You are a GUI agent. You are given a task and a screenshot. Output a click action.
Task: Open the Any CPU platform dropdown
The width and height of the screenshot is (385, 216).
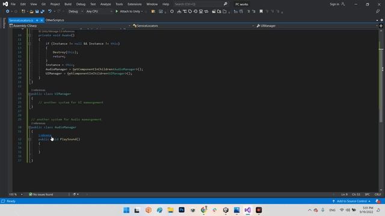point(99,11)
